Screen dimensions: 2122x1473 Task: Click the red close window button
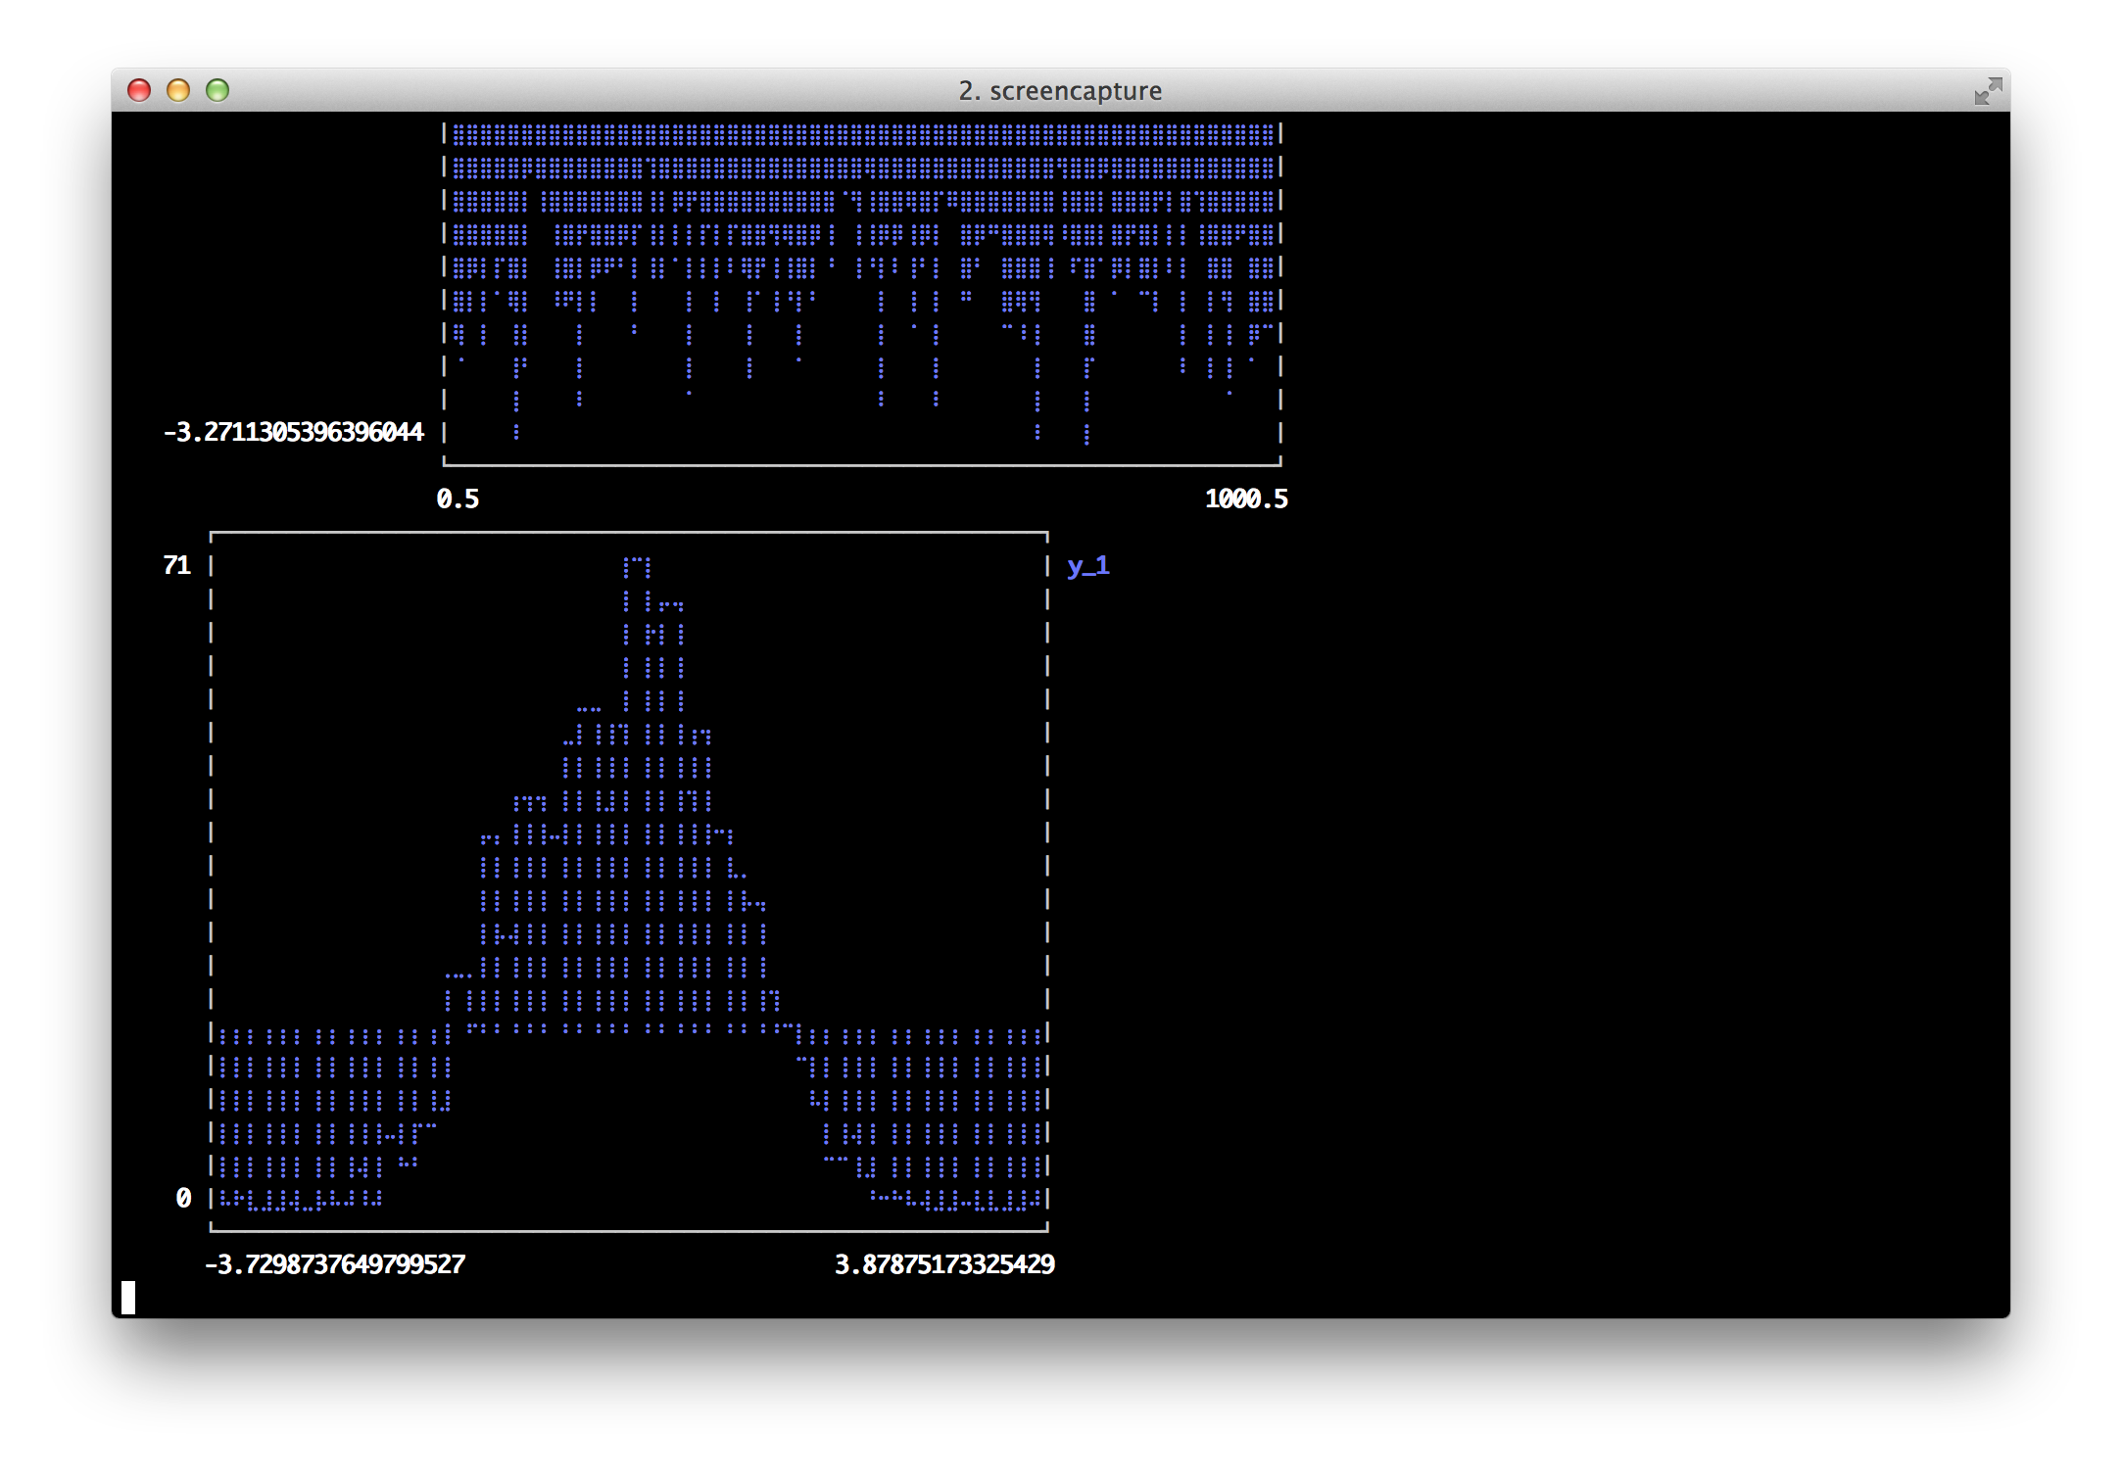coord(139,90)
